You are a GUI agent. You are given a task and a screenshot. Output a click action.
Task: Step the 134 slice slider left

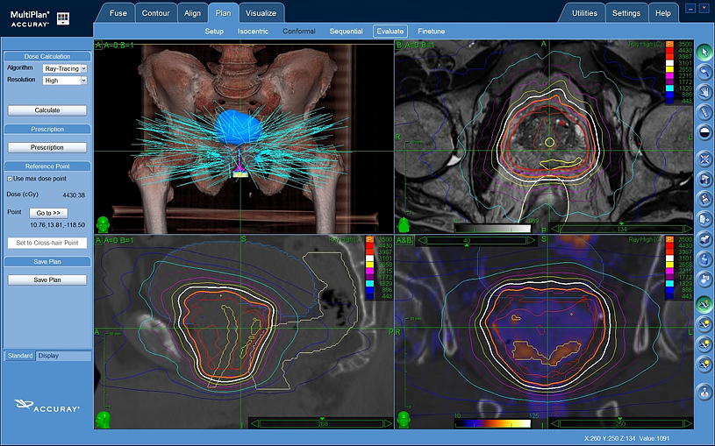pos(554,229)
